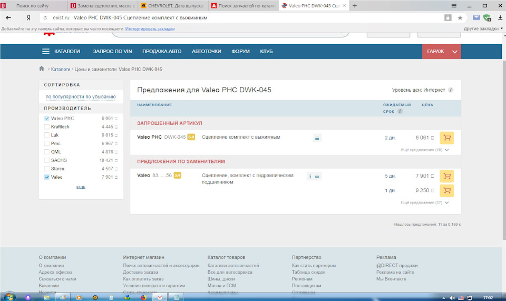The width and height of the screenshot is (506, 301).
Task: Add the 9 250 Valeo offer to cart
Action: click(x=446, y=190)
